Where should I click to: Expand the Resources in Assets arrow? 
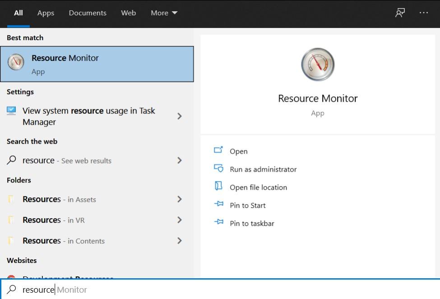coord(180,199)
